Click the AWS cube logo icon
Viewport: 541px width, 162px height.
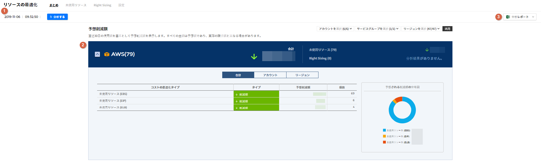pos(107,54)
